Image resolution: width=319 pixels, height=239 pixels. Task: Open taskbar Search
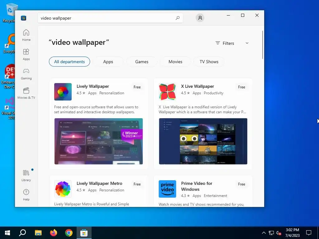(22, 233)
